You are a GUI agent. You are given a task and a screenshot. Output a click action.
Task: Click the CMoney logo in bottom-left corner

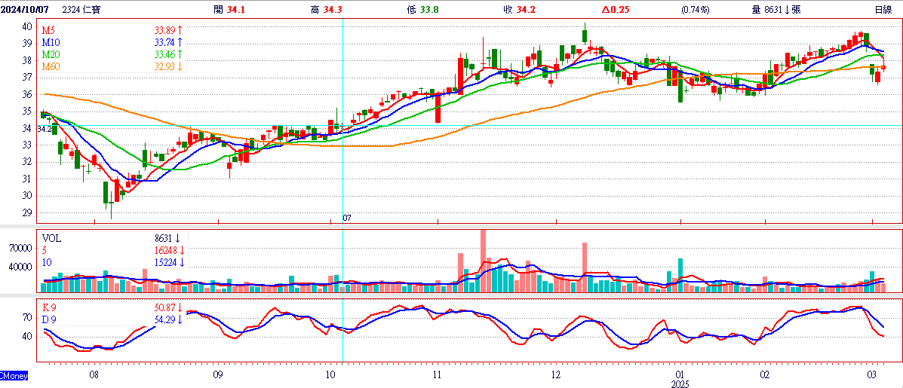pos(14,374)
